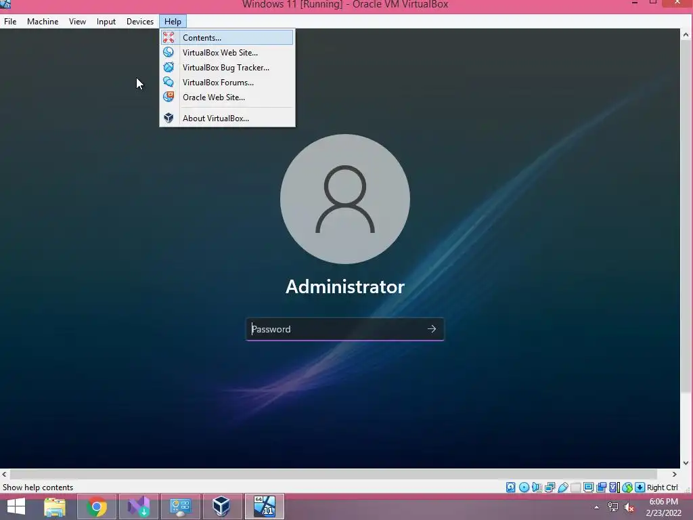This screenshot has width=693, height=520.
Task: Click 'Show help contents' status bar text
Action: coord(38,487)
